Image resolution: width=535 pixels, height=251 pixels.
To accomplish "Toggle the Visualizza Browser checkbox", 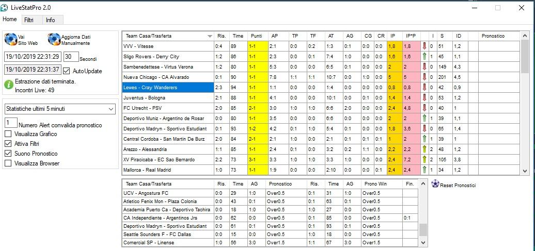I will click(8, 163).
